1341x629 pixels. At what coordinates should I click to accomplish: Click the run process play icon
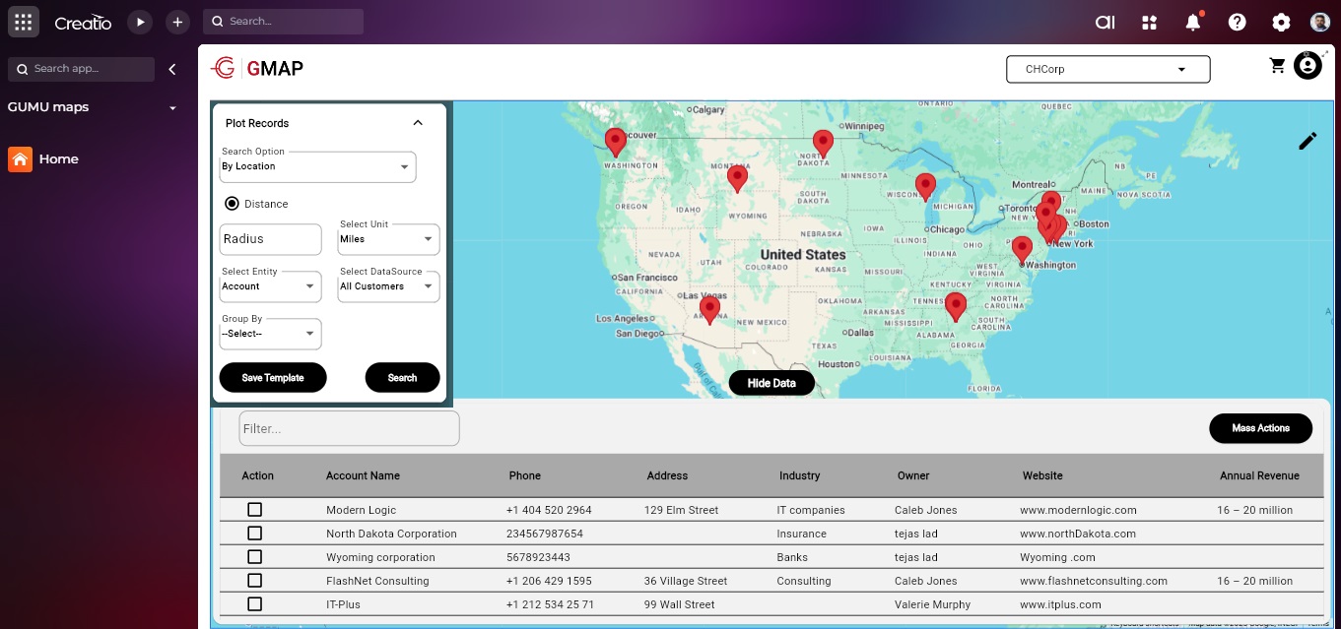pyautogui.click(x=140, y=22)
